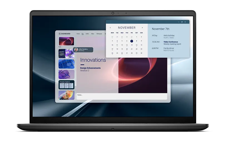Close the calendar window
The width and height of the screenshot is (227, 142).
coord(186,22)
